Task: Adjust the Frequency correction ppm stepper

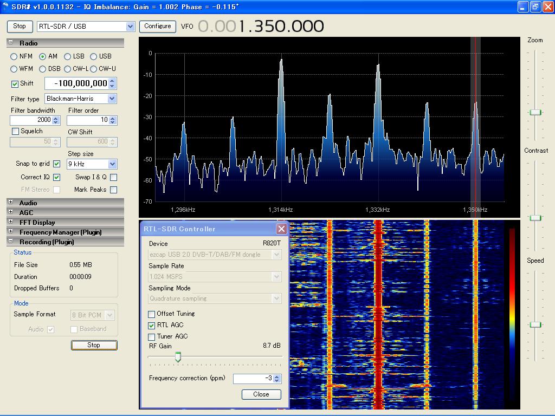Action: click(277, 379)
